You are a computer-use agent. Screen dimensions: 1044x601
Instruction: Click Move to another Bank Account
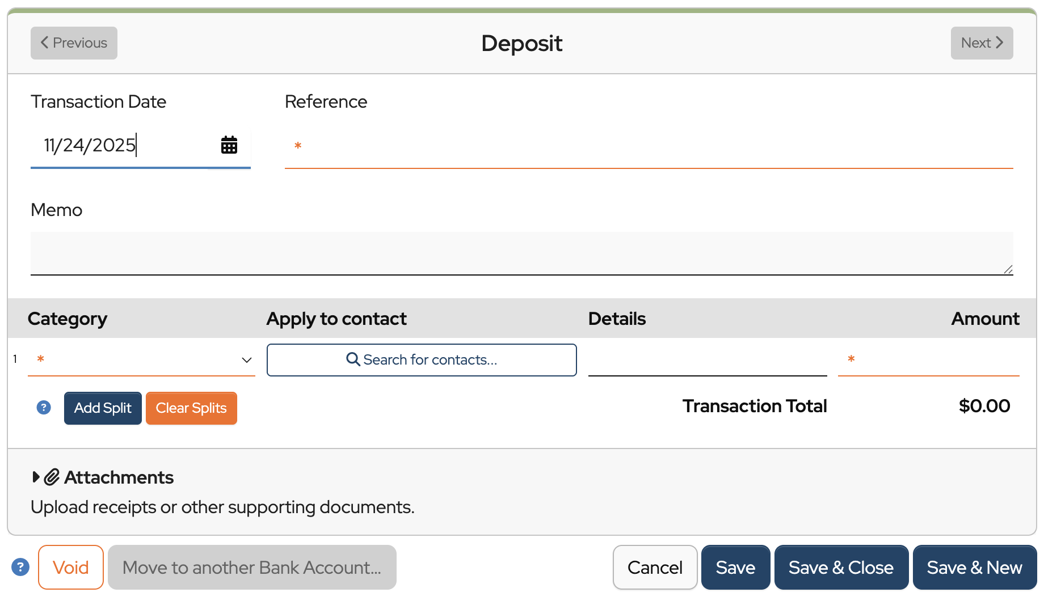pos(252,567)
